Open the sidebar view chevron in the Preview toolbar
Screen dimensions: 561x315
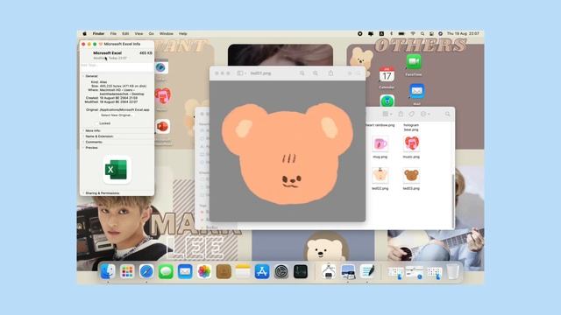coord(245,73)
